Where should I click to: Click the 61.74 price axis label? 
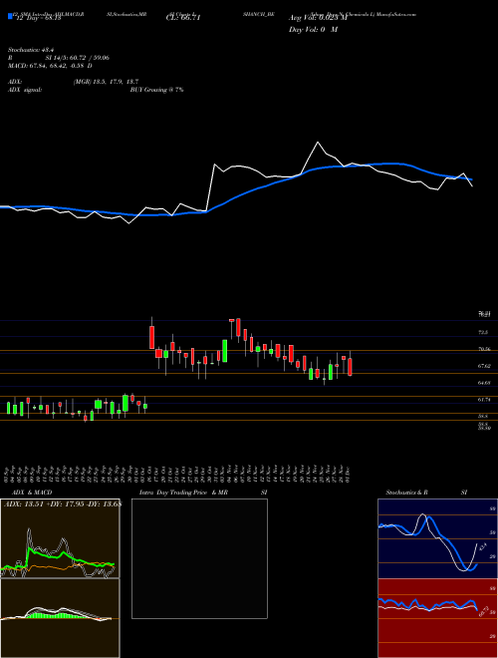tap(484, 400)
